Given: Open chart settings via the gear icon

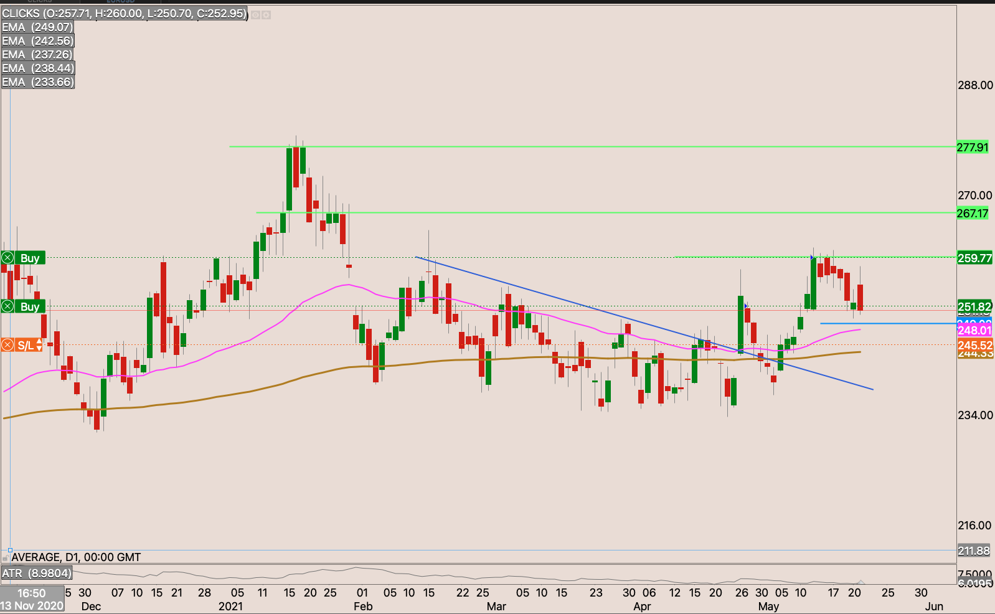Looking at the screenshot, I should pyautogui.click(x=266, y=14).
